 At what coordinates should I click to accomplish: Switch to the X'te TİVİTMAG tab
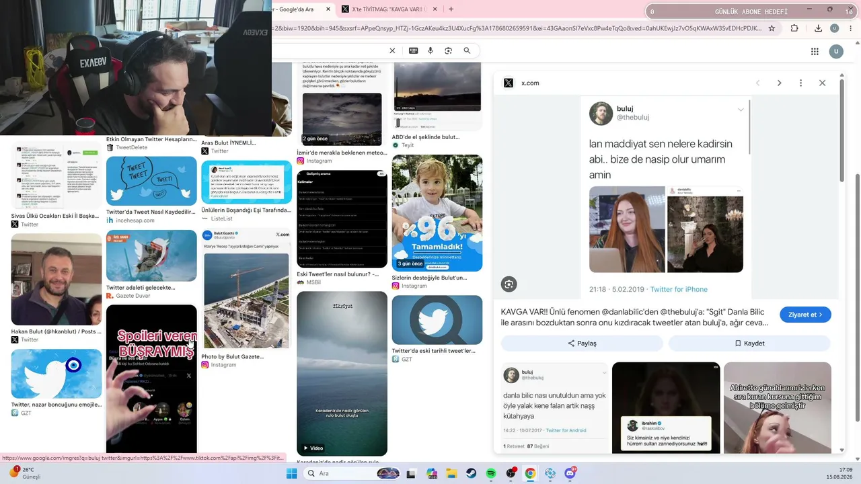coord(390,9)
